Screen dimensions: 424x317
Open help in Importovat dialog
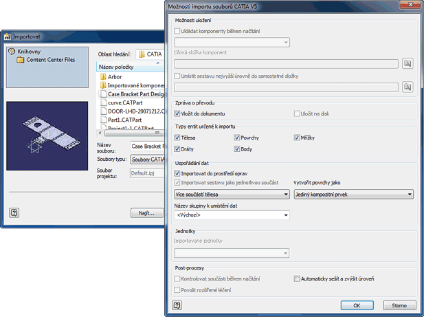pos(14,213)
